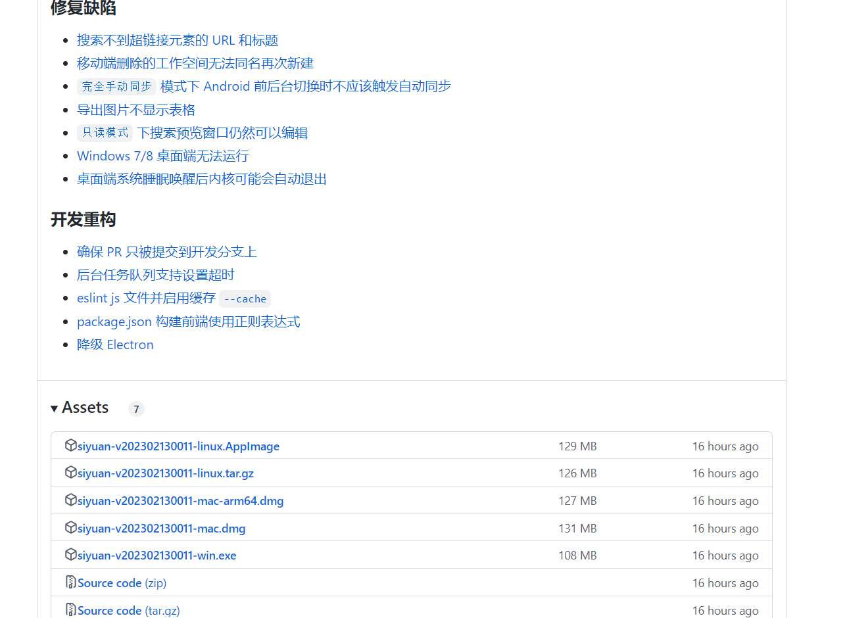Click the 完全手动同步 code label
Viewport: 845px width, 618px height.
click(x=117, y=86)
